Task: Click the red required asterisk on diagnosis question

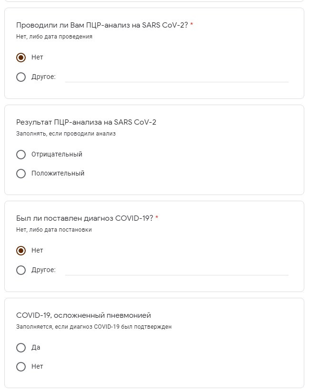Action: click(157, 217)
